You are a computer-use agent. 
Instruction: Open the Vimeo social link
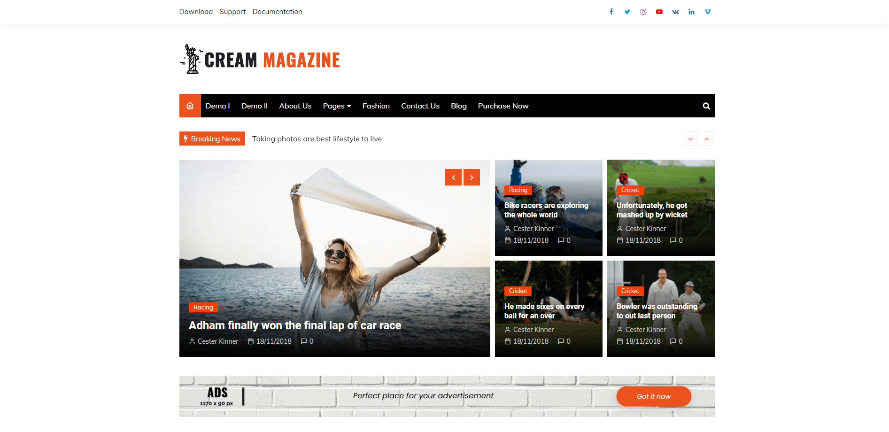pyautogui.click(x=708, y=12)
